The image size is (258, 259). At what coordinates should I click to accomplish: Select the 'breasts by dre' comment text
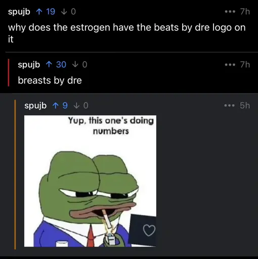point(50,80)
